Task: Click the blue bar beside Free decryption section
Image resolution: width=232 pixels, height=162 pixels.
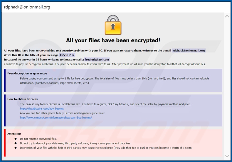Action: coord(5,80)
